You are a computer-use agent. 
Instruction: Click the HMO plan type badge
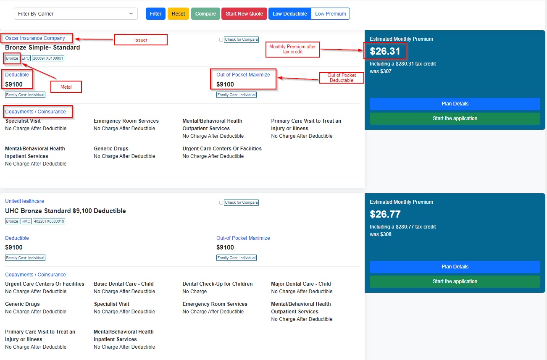[26, 221]
